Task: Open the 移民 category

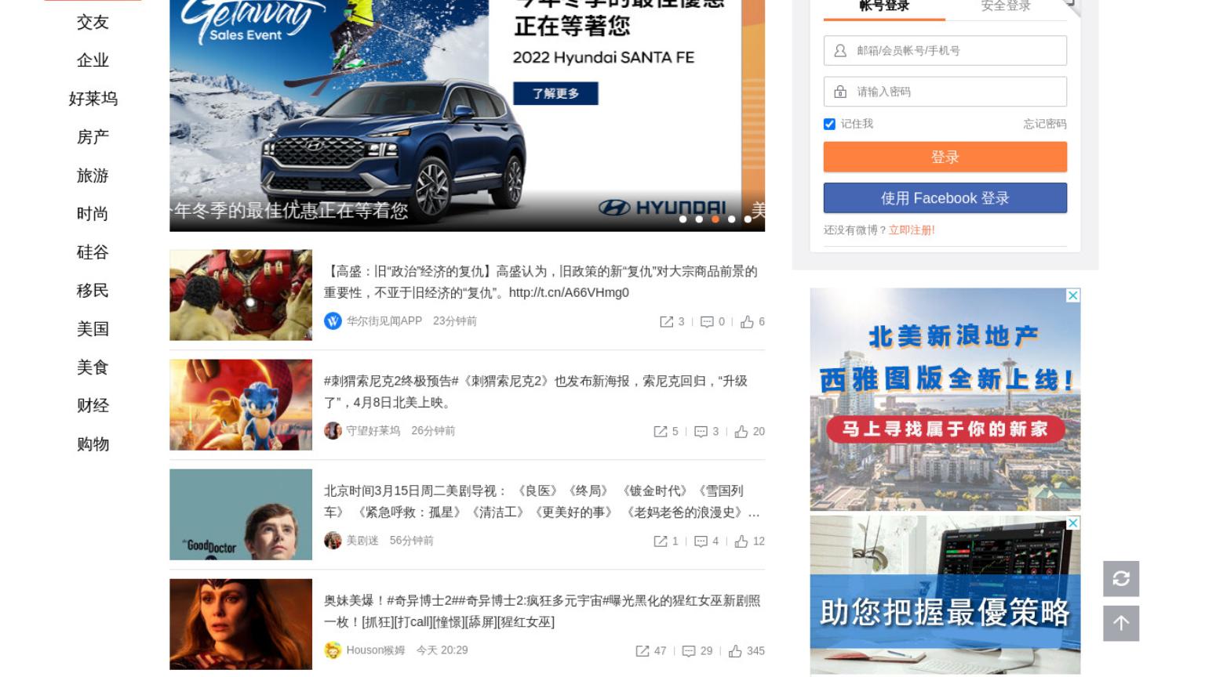Action: [93, 291]
